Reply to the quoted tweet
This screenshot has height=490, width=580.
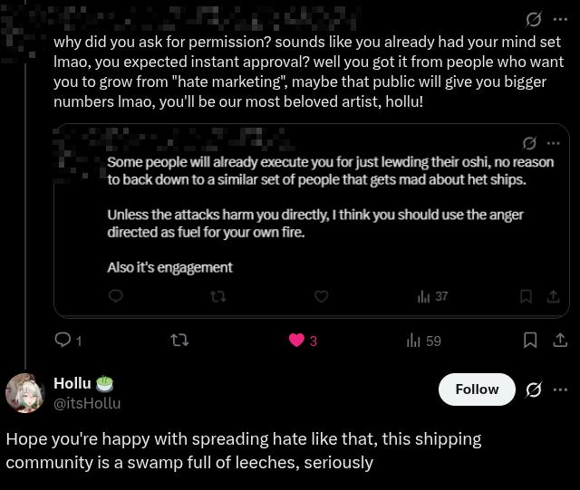point(116,296)
